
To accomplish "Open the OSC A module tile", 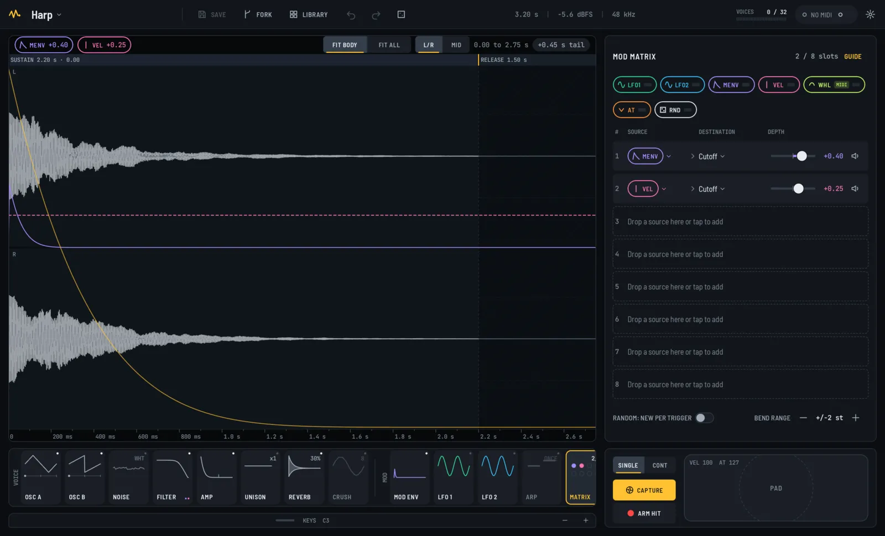I will (x=41, y=477).
